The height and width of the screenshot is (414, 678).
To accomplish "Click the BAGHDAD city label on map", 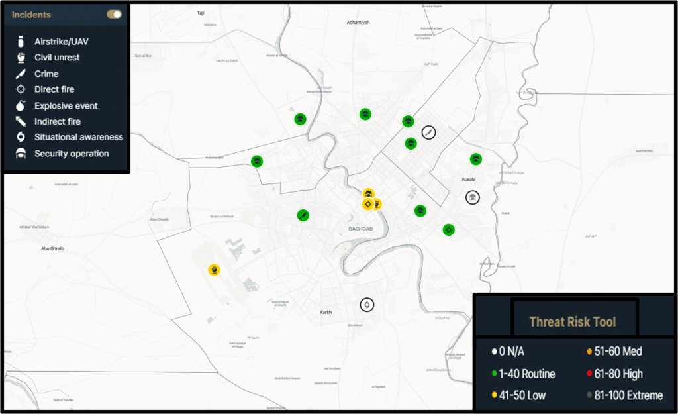I will click(x=361, y=229).
